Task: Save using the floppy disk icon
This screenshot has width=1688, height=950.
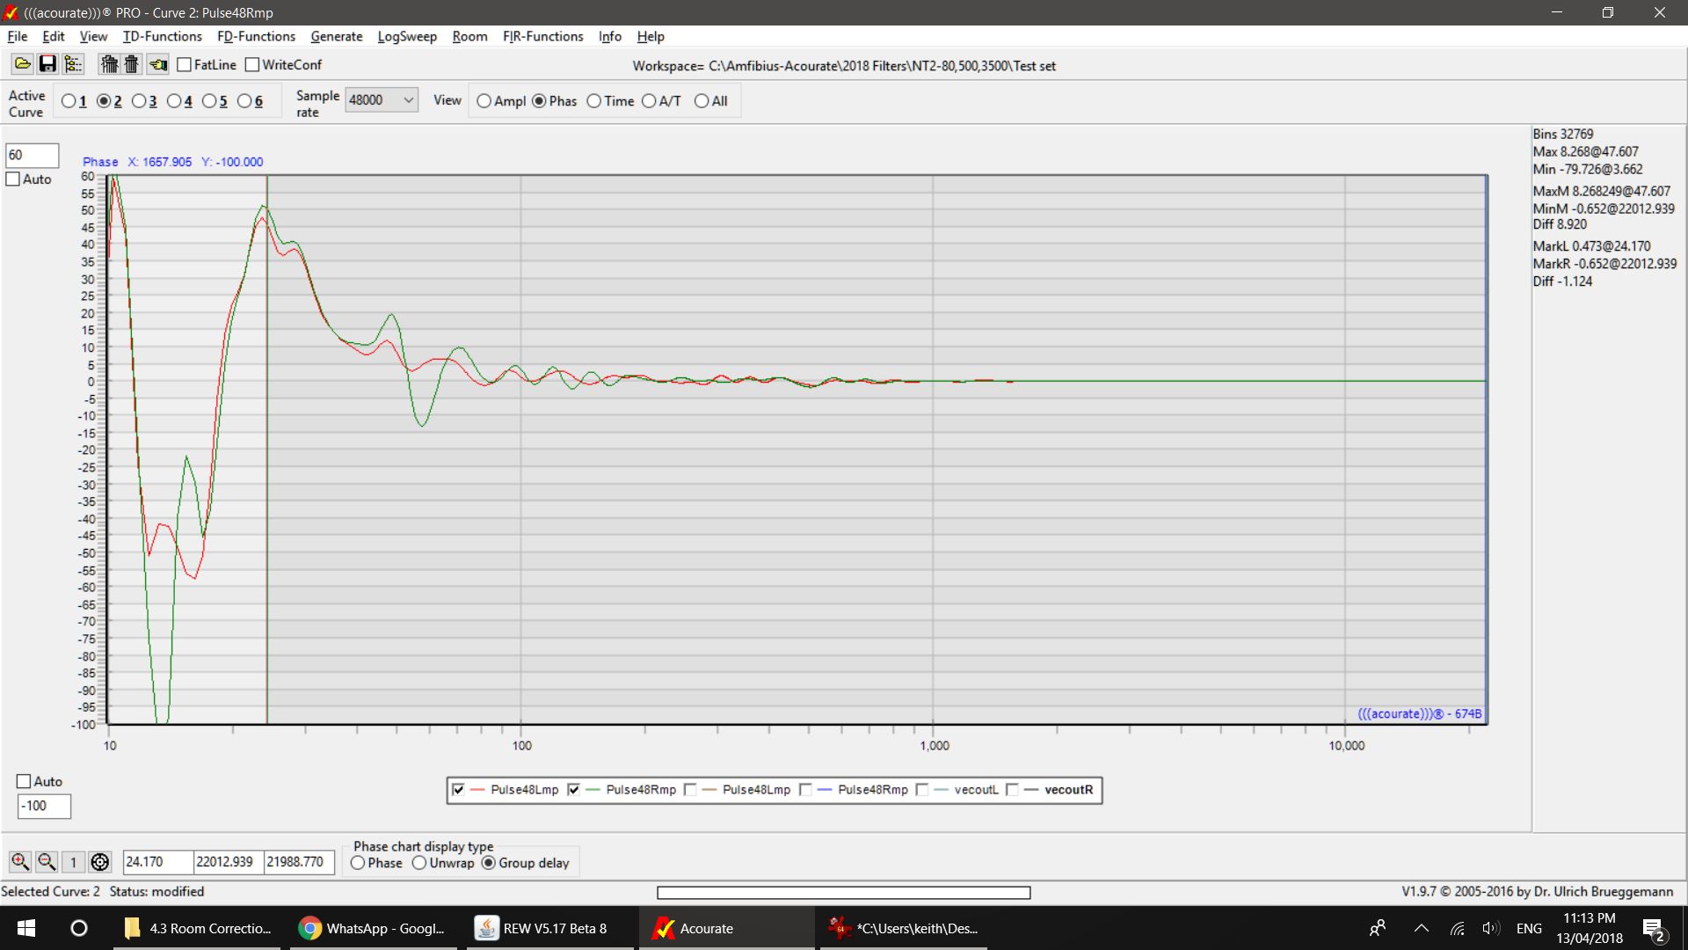Action: [47, 64]
